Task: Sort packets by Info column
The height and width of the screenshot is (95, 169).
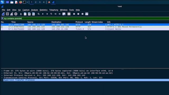Action: point(109,22)
